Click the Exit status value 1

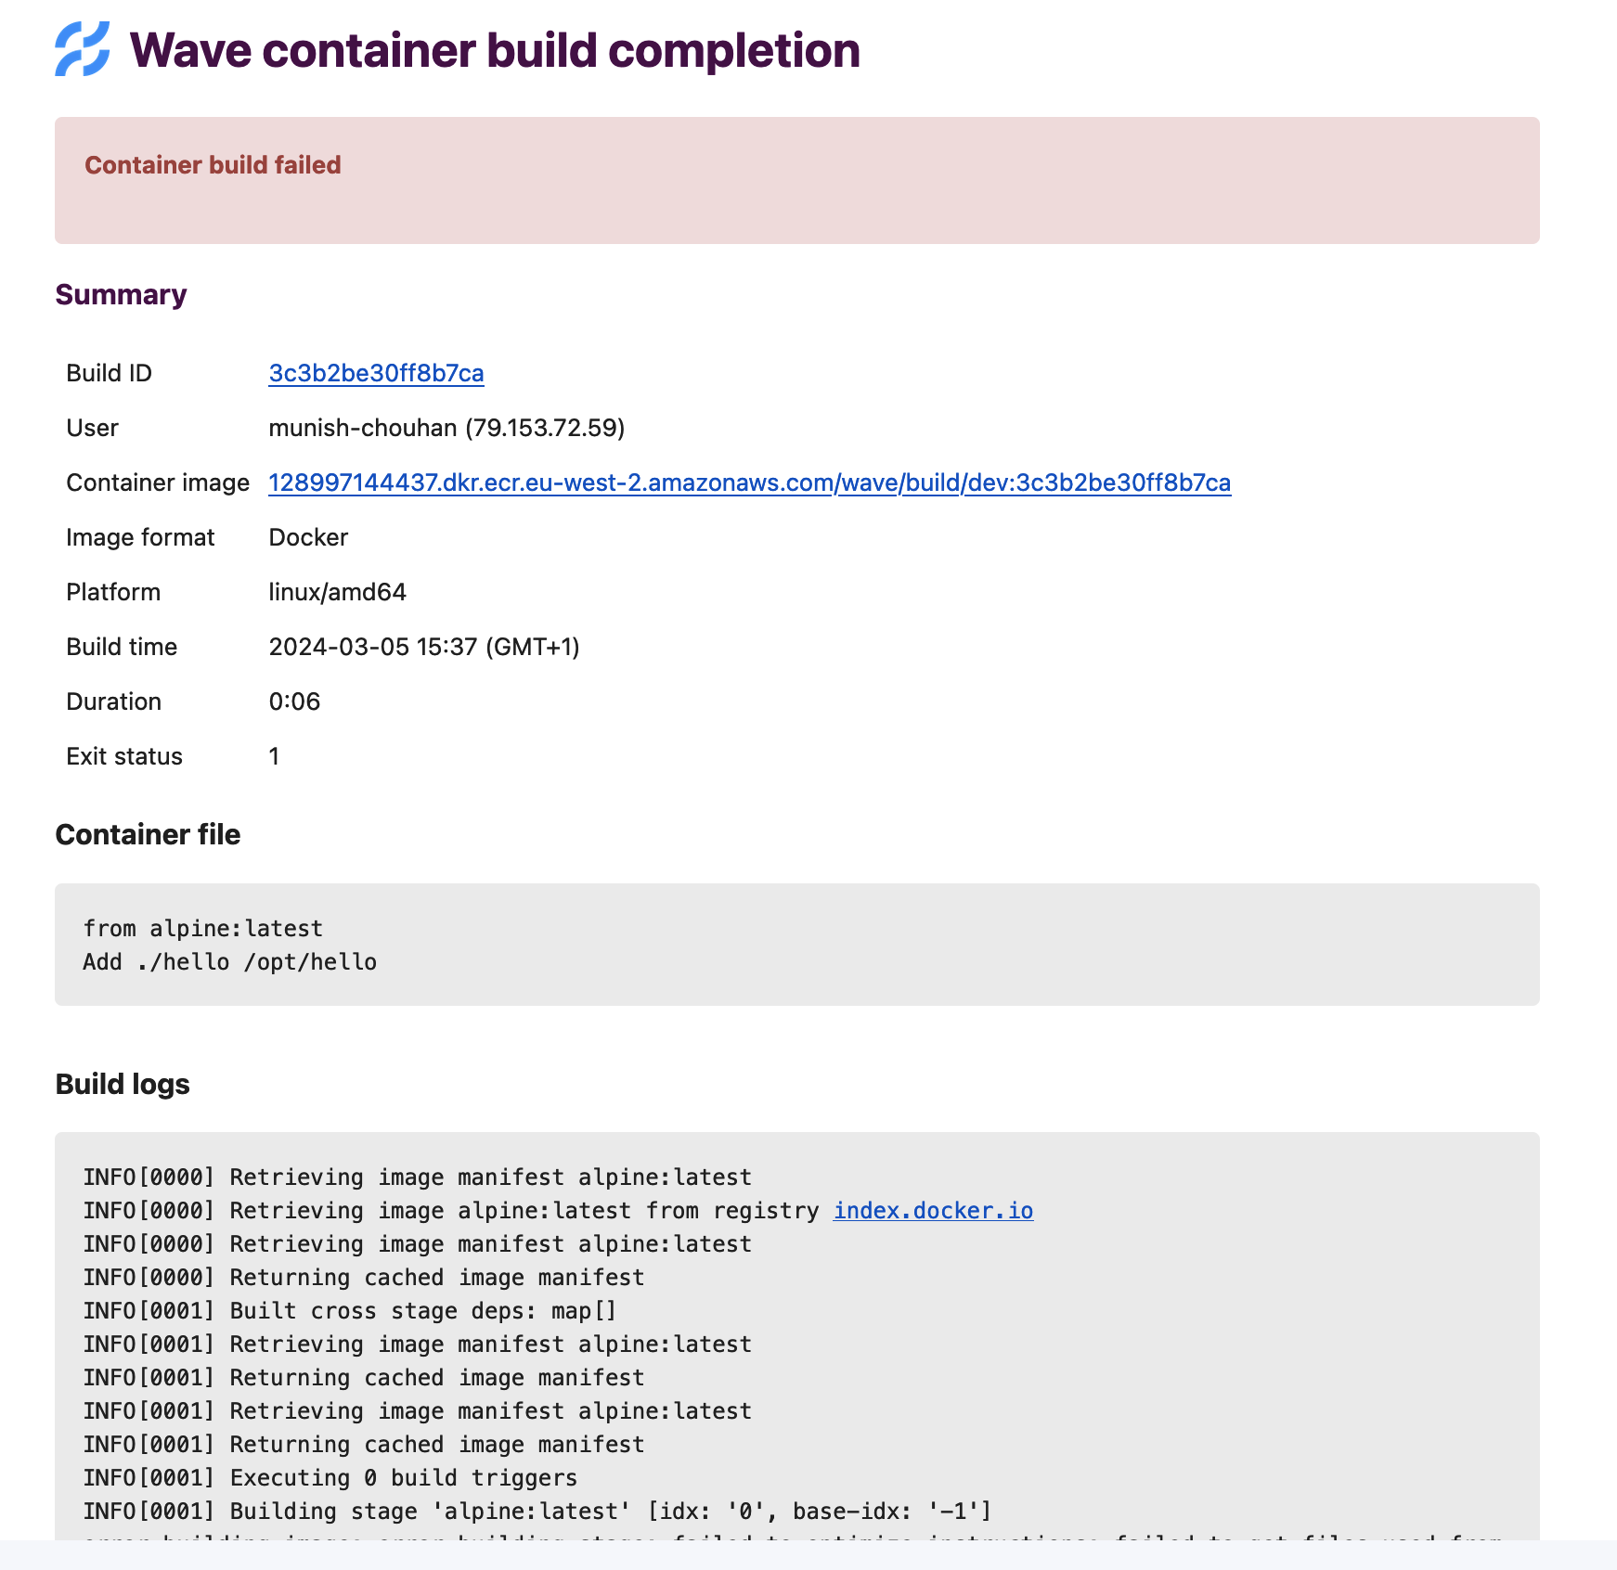(274, 756)
